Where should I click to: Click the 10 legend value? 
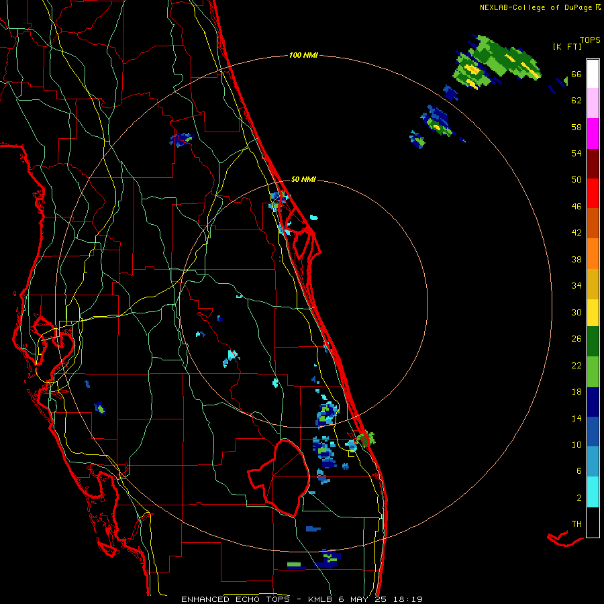click(576, 444)
